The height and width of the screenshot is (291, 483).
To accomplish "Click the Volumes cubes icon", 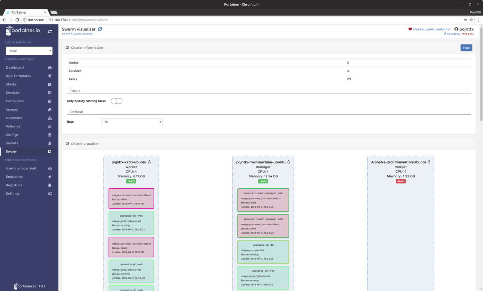I will tap(49, 126).
